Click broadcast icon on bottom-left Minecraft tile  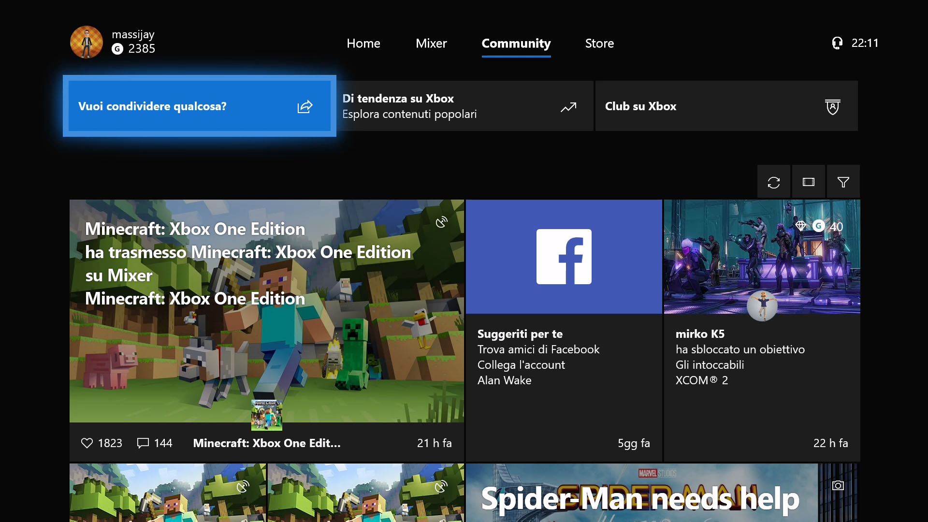pyautogui.click(x=243, y=486)
